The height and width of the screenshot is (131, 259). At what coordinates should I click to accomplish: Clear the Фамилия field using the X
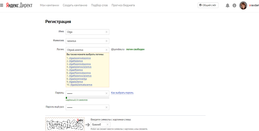pos(106,41)
